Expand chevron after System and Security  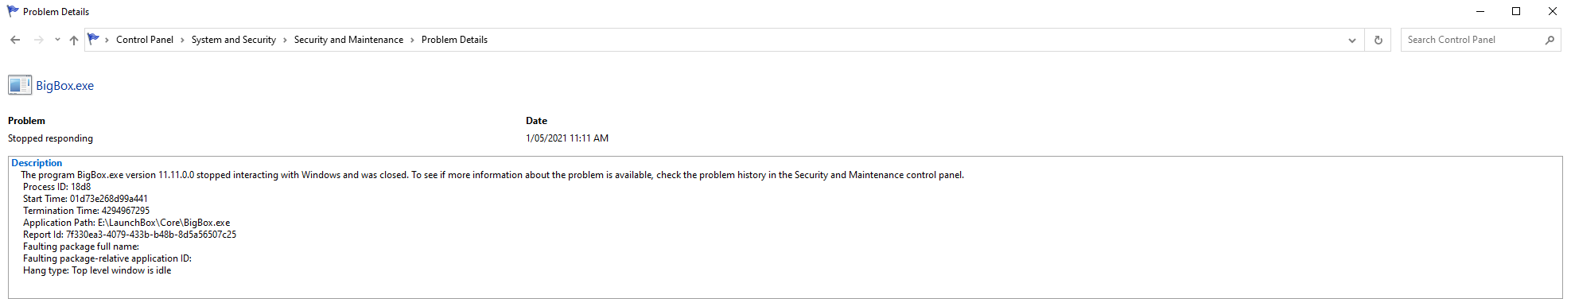(285, 40)
